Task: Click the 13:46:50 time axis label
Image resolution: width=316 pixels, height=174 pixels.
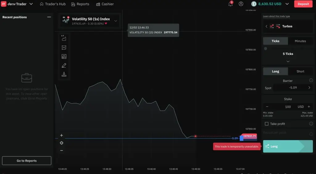Action: (x=196, y=169)
